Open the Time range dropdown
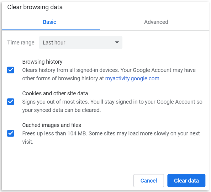This screenshot has height=192, width=211. pyautogui.click(x=81, y=43)
